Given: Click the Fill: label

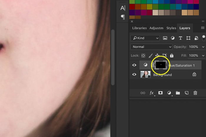Looking at the screenshot, I should pyautogui.click(x=184, y=55).
